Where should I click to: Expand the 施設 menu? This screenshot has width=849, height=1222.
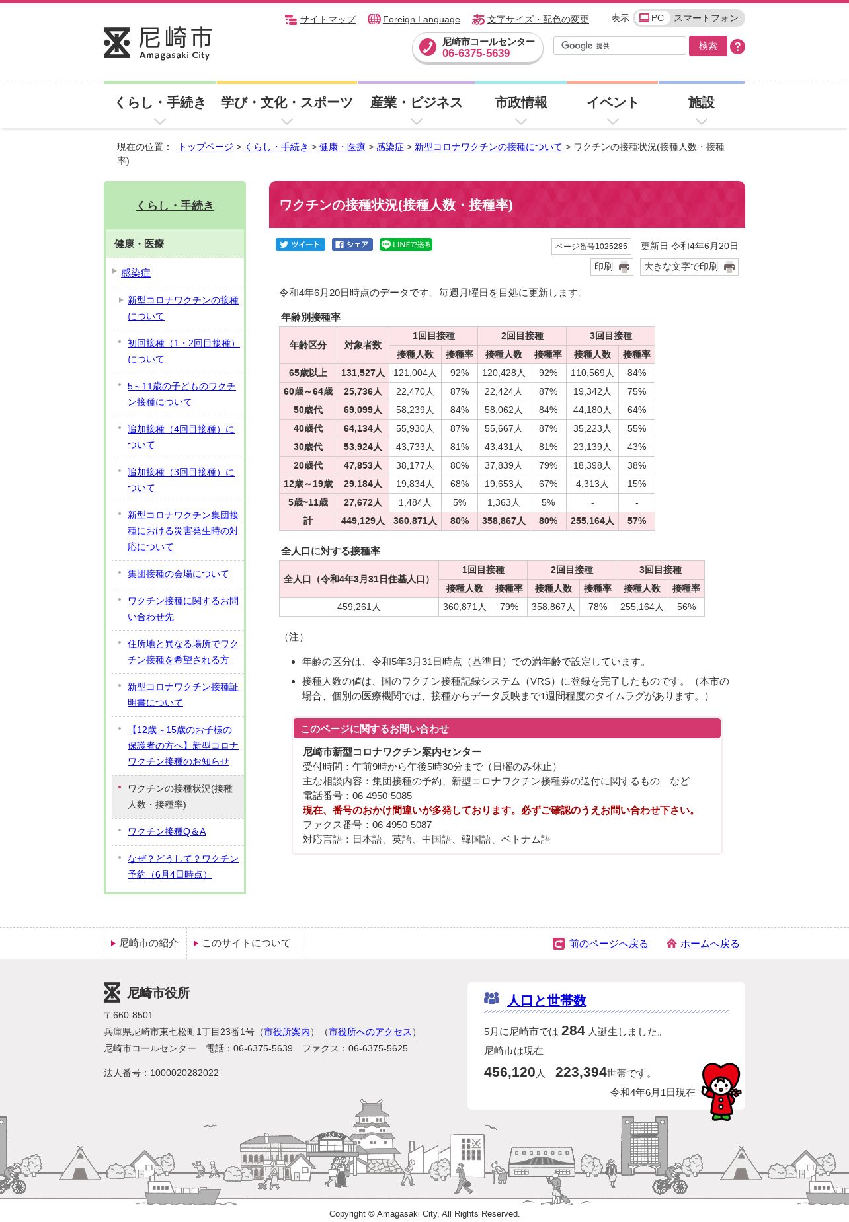click(702, 106)
